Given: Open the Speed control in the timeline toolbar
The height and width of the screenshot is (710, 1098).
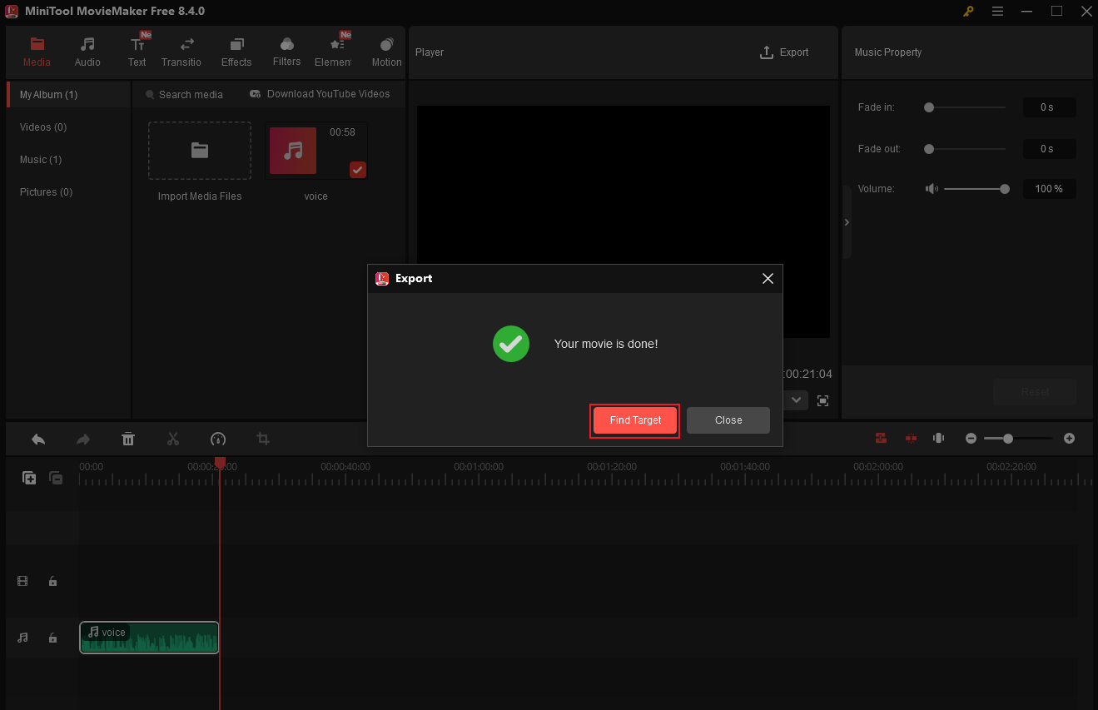Looking at the screenshot, I should click(x=217, y=439).
